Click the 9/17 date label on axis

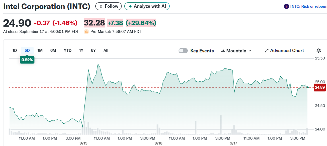pos(233,143)
